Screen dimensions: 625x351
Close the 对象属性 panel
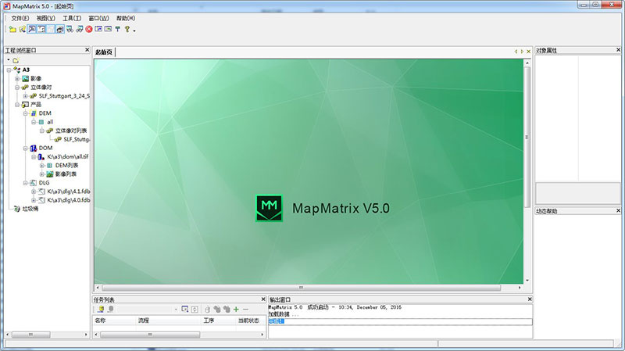pos(618,50)
